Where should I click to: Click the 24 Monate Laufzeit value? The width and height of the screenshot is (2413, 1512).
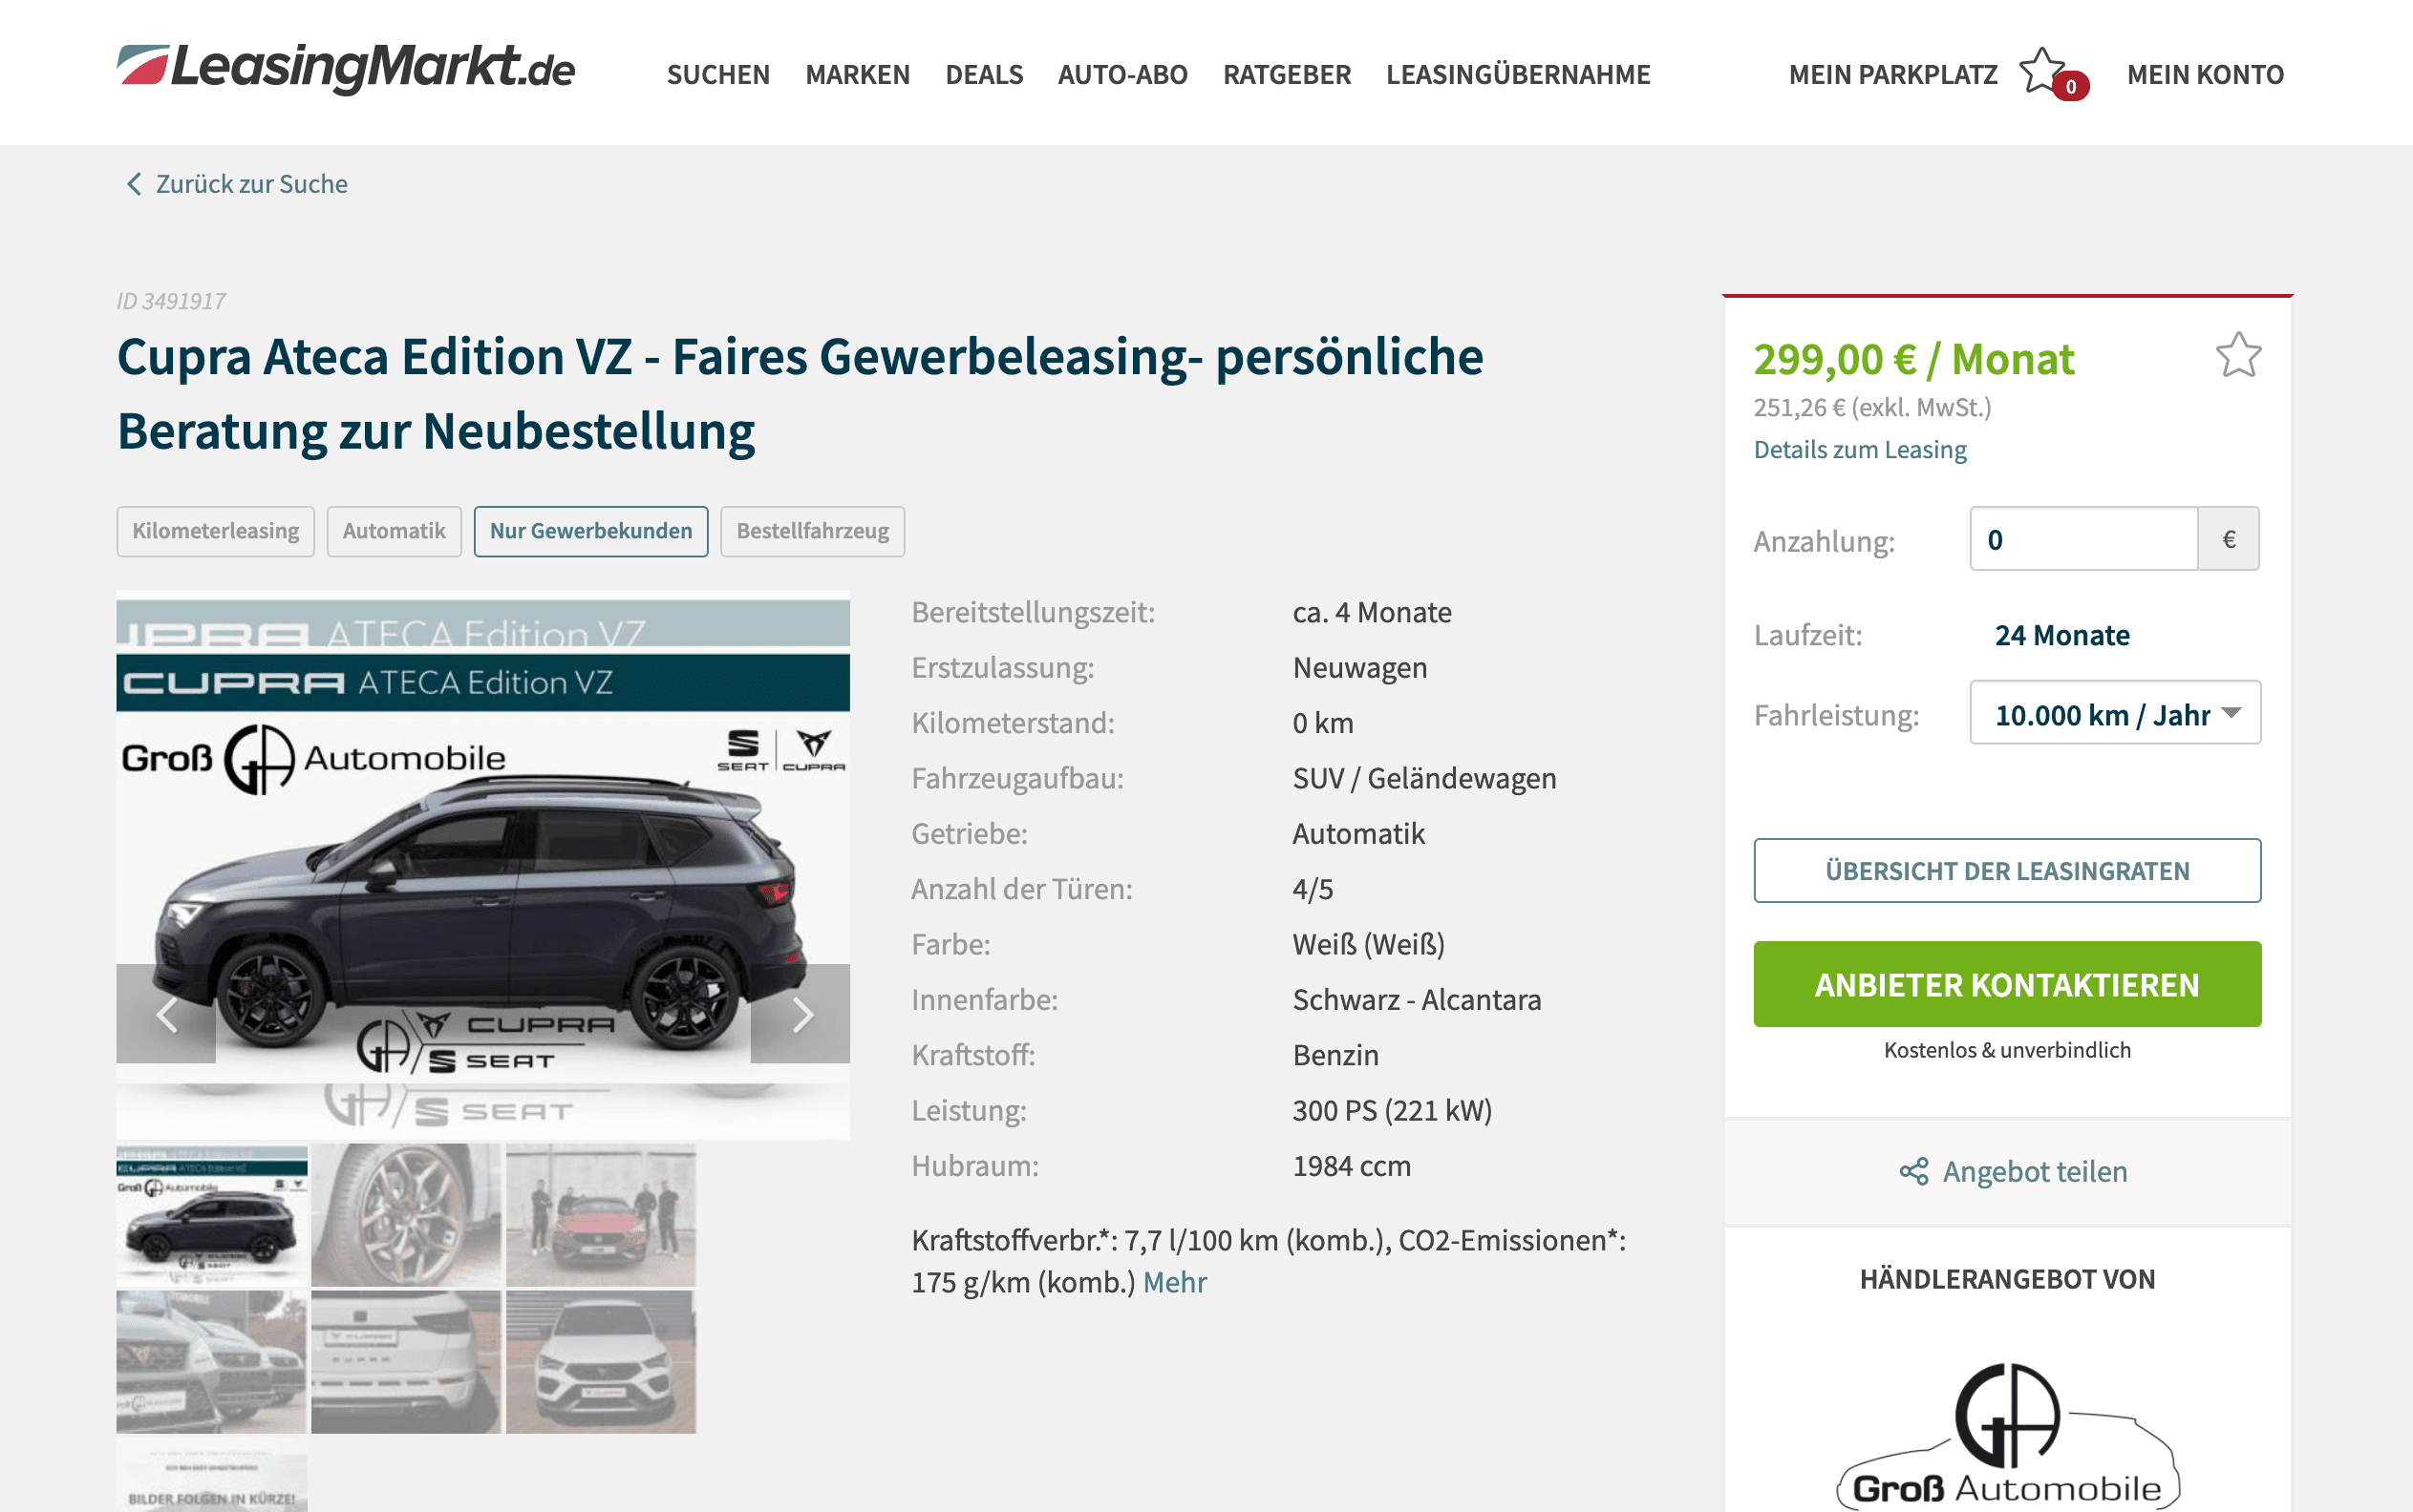click(x=2061, y=635)
